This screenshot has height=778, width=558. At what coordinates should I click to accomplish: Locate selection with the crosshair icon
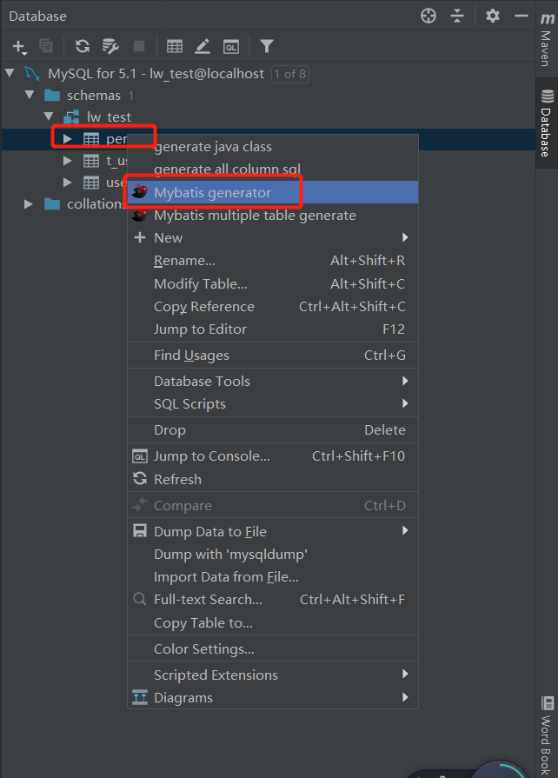pyautogui.click(x=428, y=16)
